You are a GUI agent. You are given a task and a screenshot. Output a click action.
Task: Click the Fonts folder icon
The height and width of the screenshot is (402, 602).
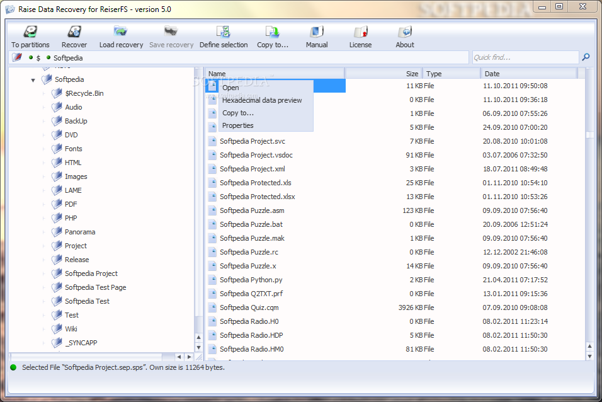click(x=57, y=148)
